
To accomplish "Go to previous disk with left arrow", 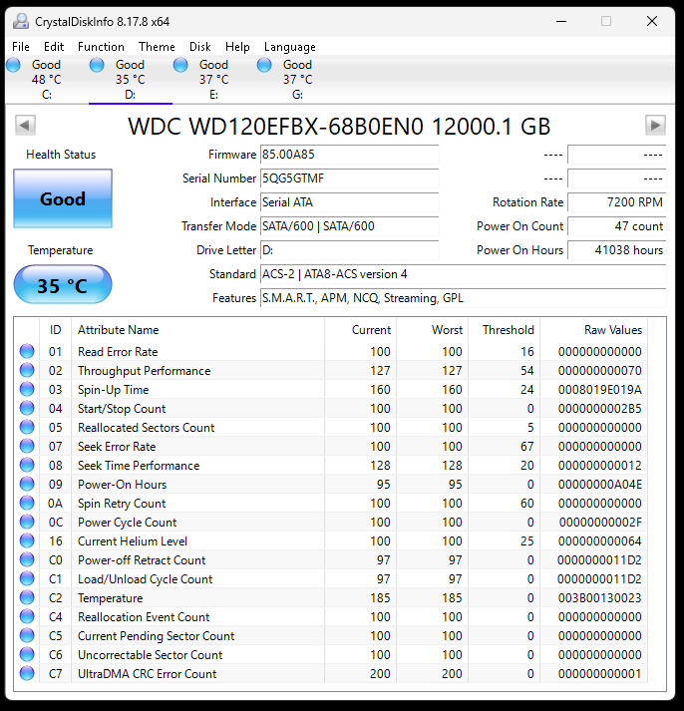I will click(25, 126).
